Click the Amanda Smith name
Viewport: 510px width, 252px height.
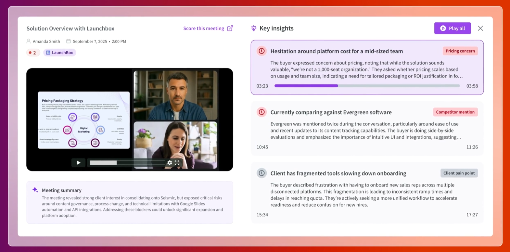46,41
